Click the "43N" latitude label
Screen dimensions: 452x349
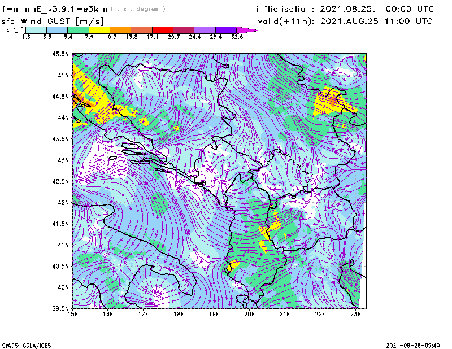tap(63, 160)
